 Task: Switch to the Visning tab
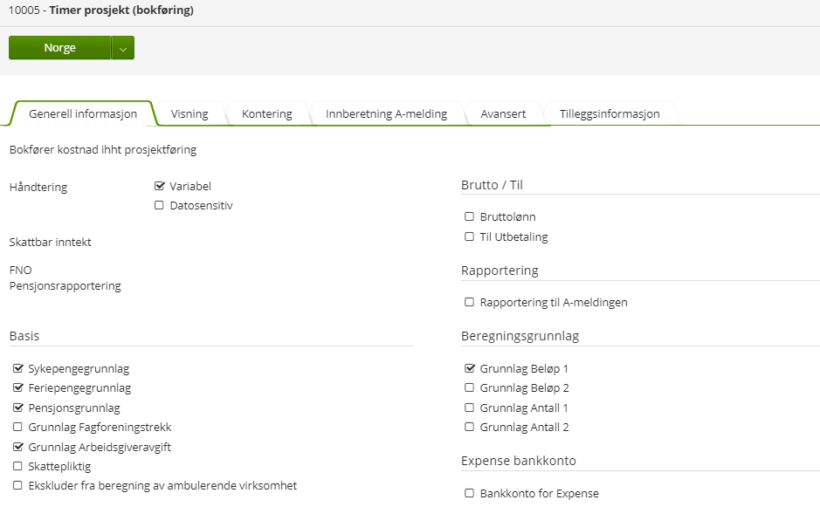click(x=189, y=113)
